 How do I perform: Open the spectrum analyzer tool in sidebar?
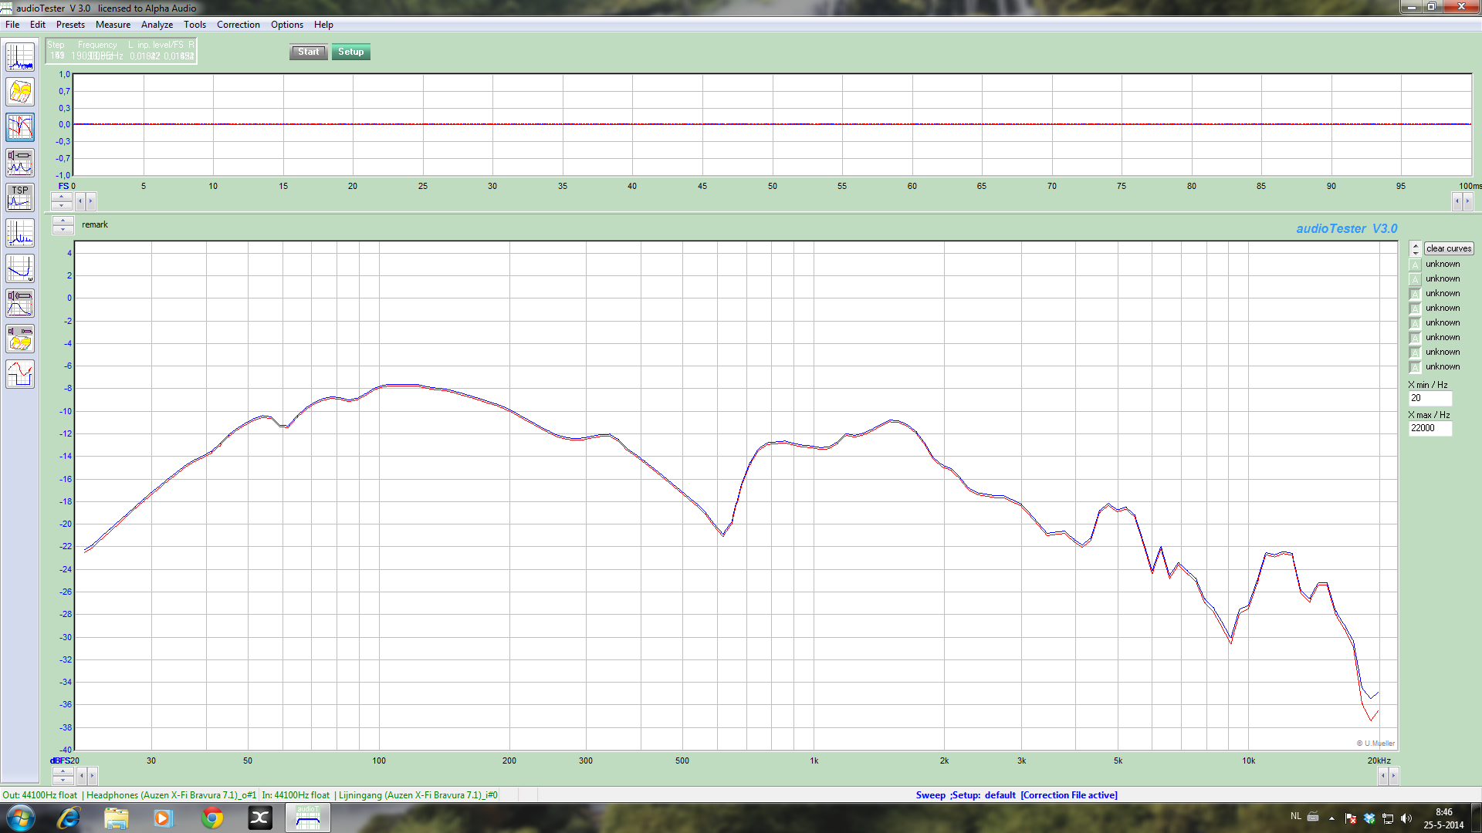20,57
